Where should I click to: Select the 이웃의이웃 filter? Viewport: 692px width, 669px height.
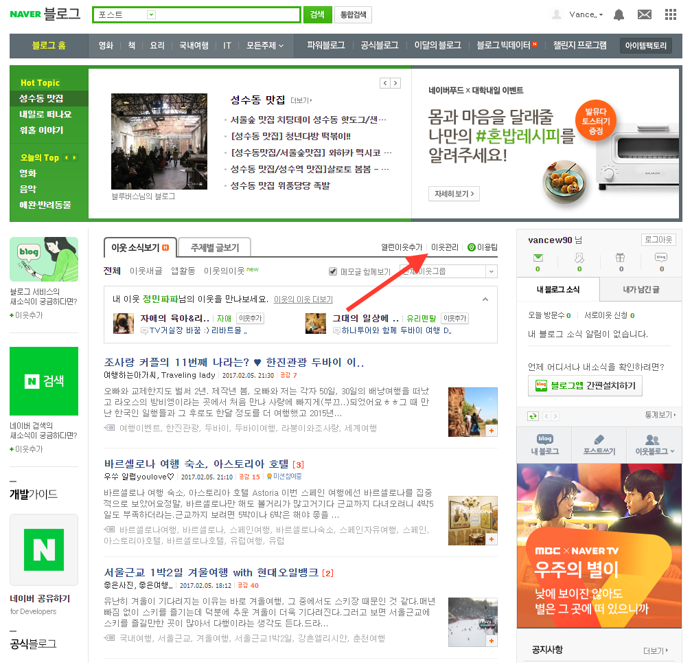[224, 271]
